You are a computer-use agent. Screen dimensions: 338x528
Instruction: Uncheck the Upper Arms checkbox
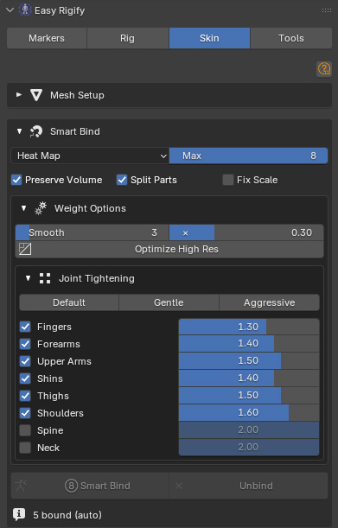tap(25, 361)
